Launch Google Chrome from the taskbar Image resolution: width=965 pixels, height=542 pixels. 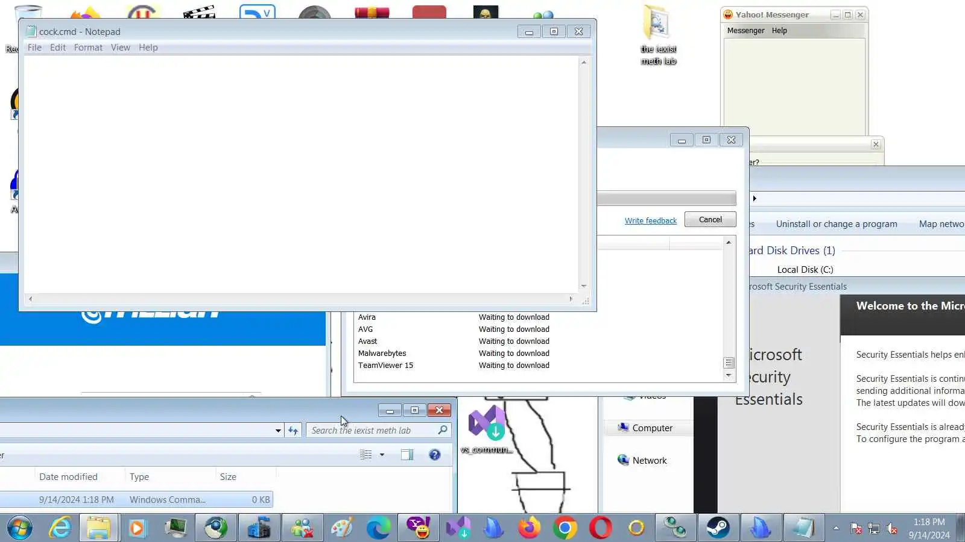click(565, 528)
